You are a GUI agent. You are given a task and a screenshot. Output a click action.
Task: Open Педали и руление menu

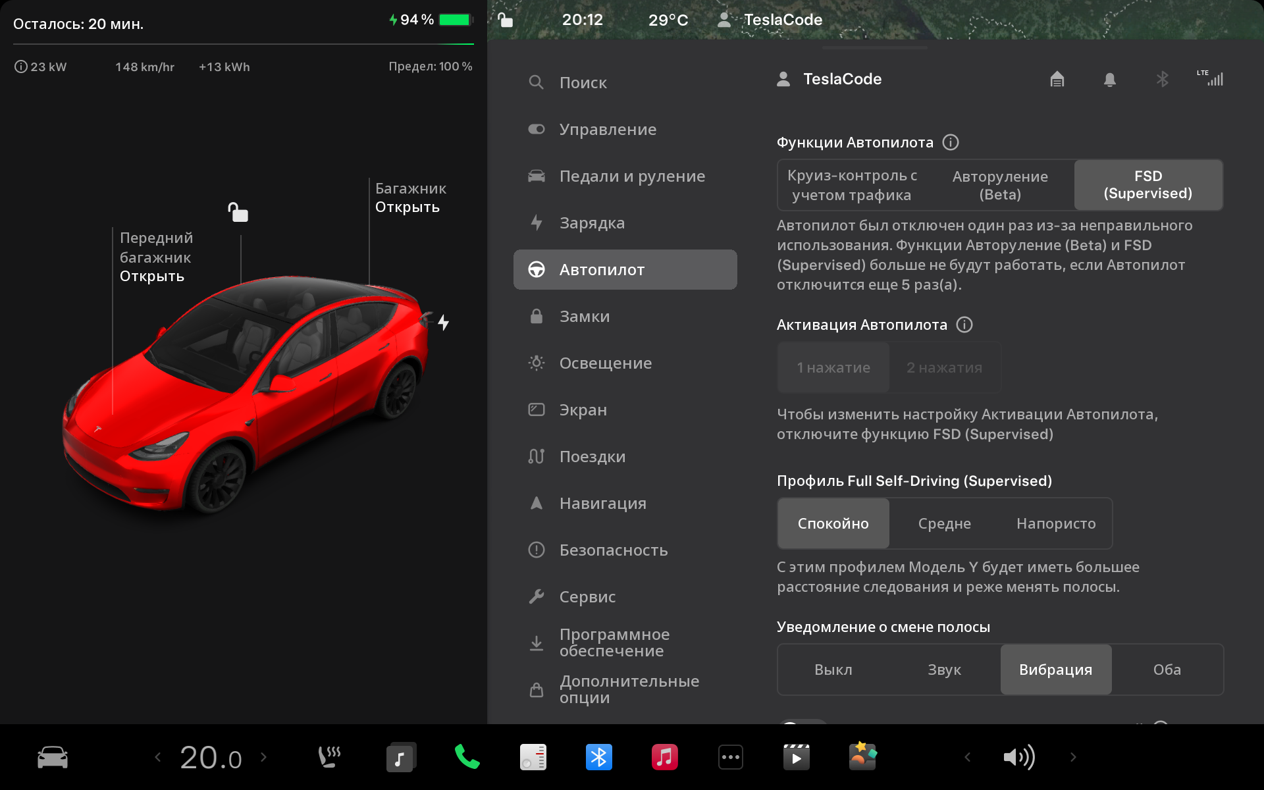coord(625,176)
